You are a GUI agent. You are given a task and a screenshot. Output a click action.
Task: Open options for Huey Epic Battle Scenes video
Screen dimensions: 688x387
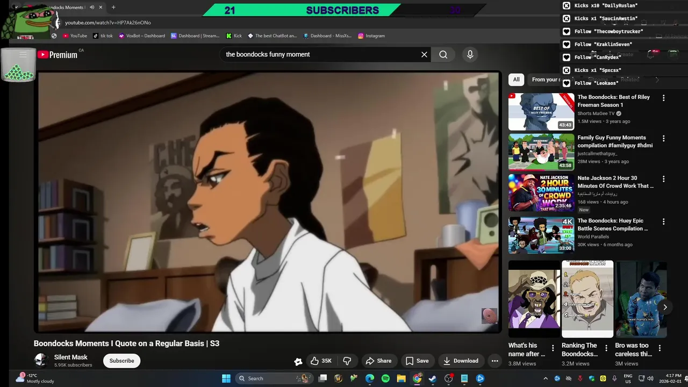pyautogui.click(x=664, y=221)
